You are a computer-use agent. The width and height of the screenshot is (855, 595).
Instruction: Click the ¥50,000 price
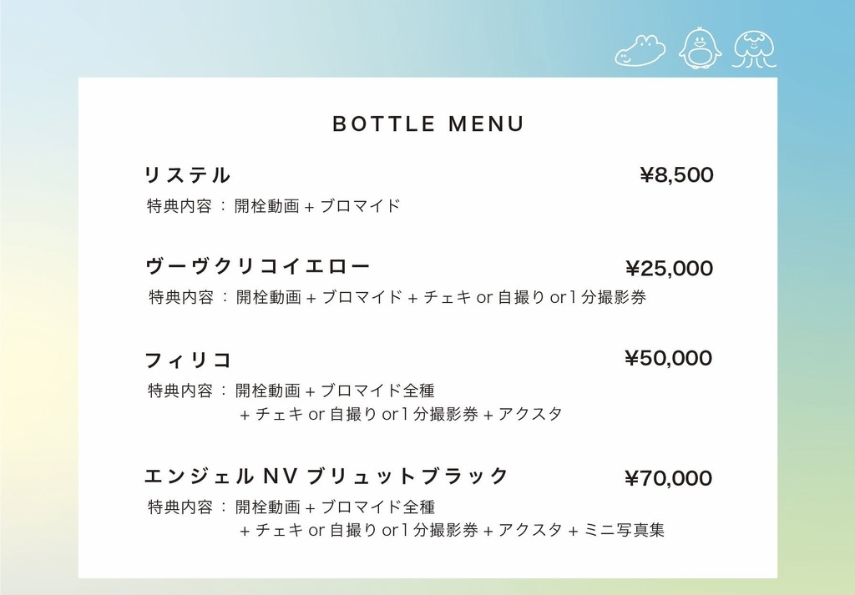669,359
